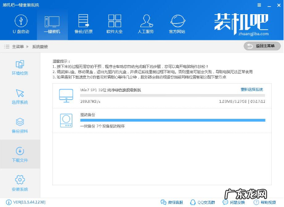Click the 返回主菜单 button
The image size is (284, 207).
tap(262, 46)
